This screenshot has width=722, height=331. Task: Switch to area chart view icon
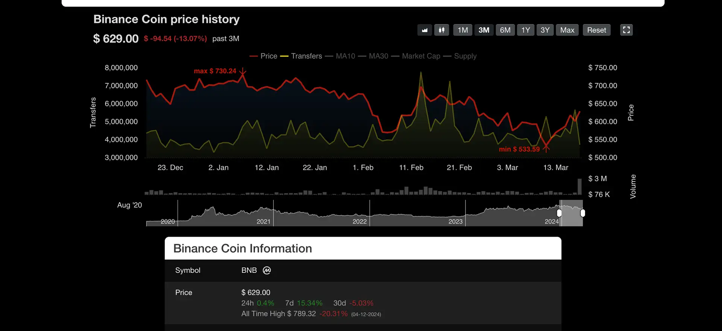click(425, 30)
